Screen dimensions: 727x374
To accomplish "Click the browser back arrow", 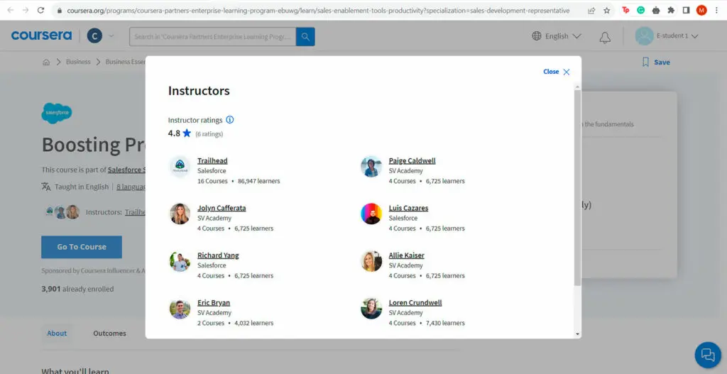I will pos(11,10).
